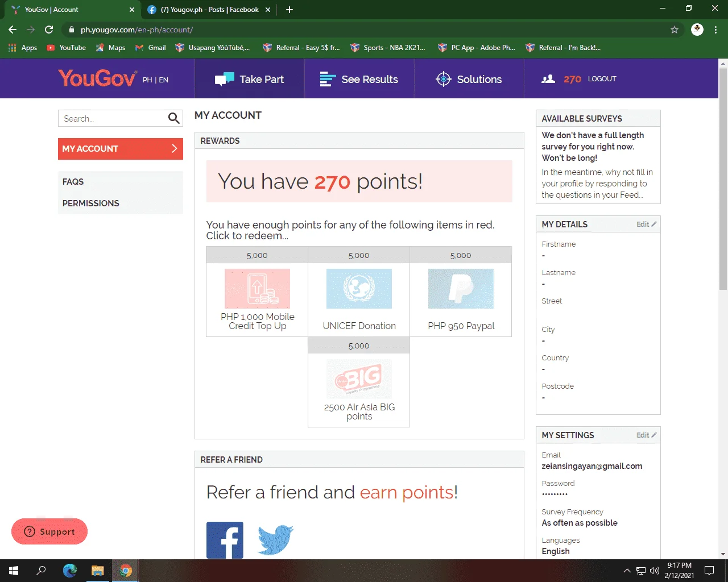The image size is (728, 582).
Task: Click the site info padlock icon
Action: (x=71, y=30)
